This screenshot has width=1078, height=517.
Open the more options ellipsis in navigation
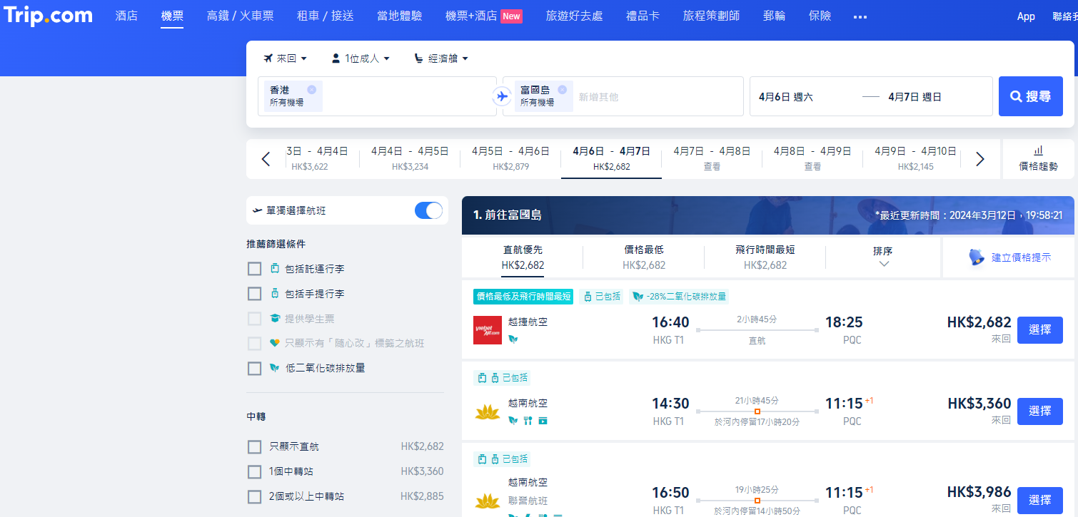860,16
